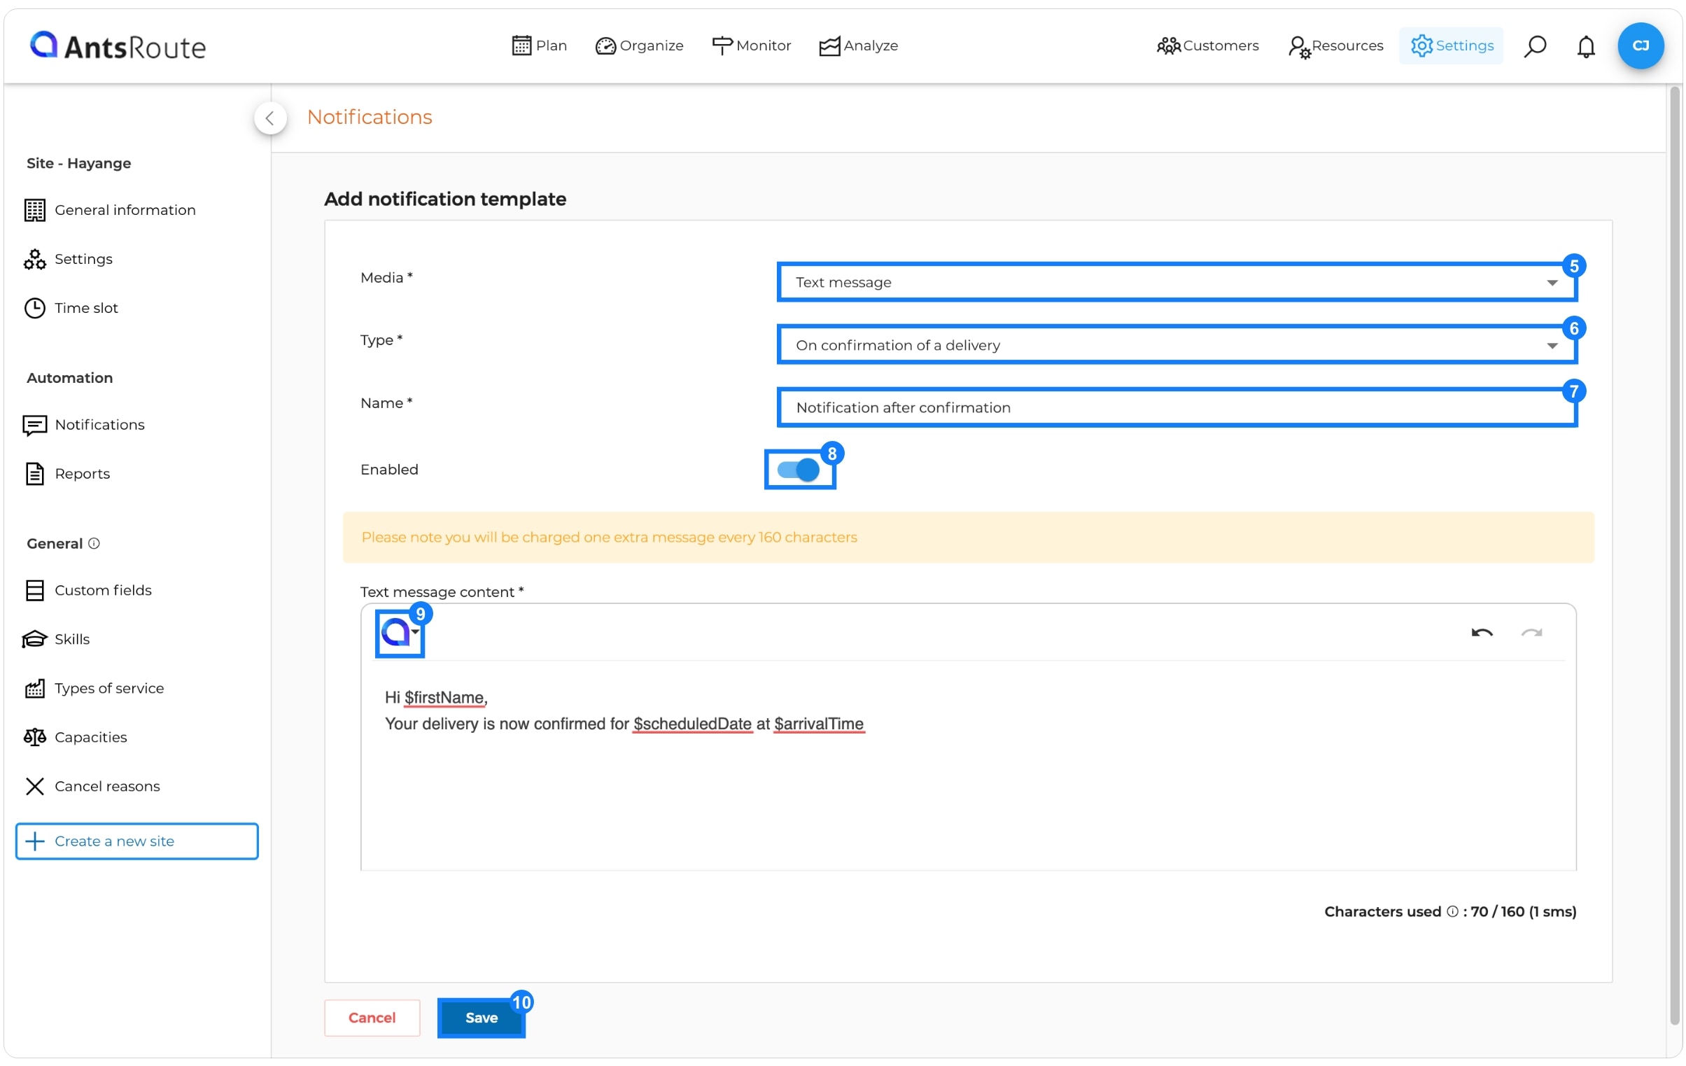
Task: Click inside the text message content area
Action: click(x=969, y=765)
